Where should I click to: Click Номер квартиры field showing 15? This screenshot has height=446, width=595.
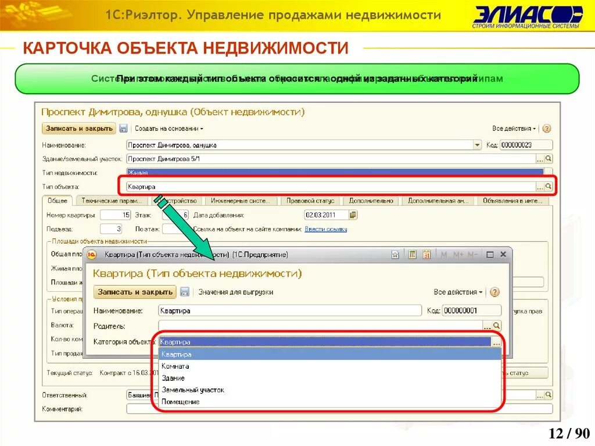click(x=116, y=215)
